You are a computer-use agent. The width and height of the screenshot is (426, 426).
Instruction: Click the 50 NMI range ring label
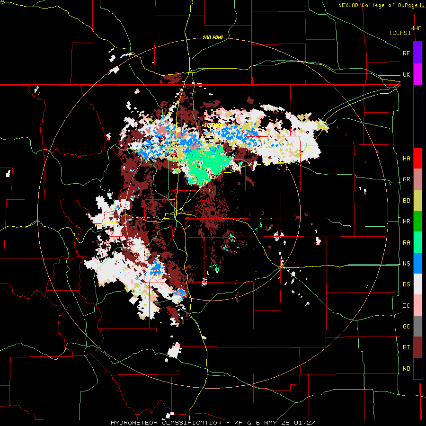coord(212,125)
